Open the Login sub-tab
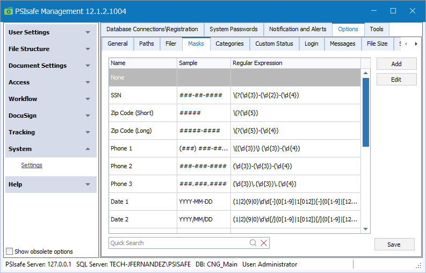The image size is (426, 273). pos(312,44)
